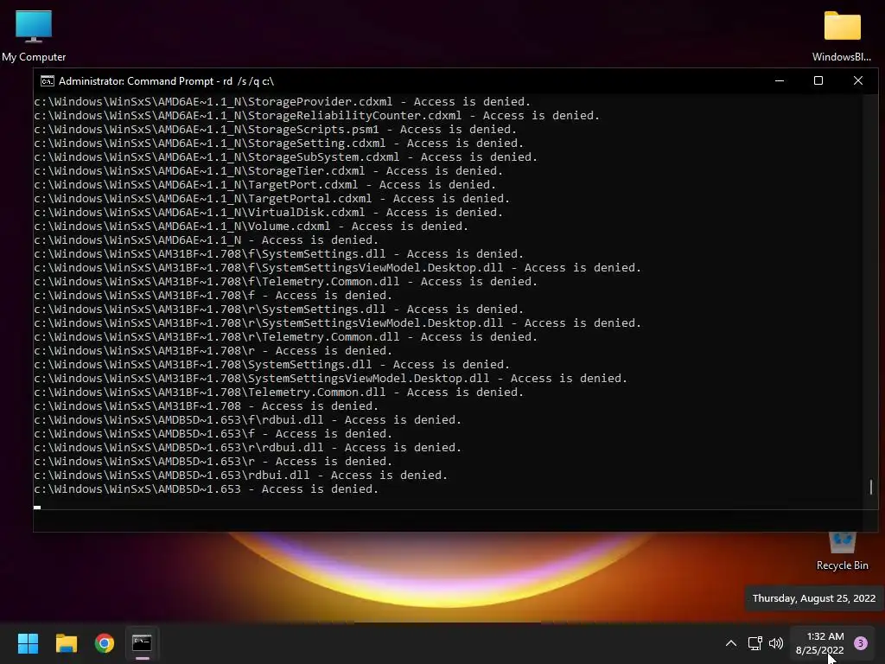Select the Command Prompt taskbar icon

pos(143,643)
